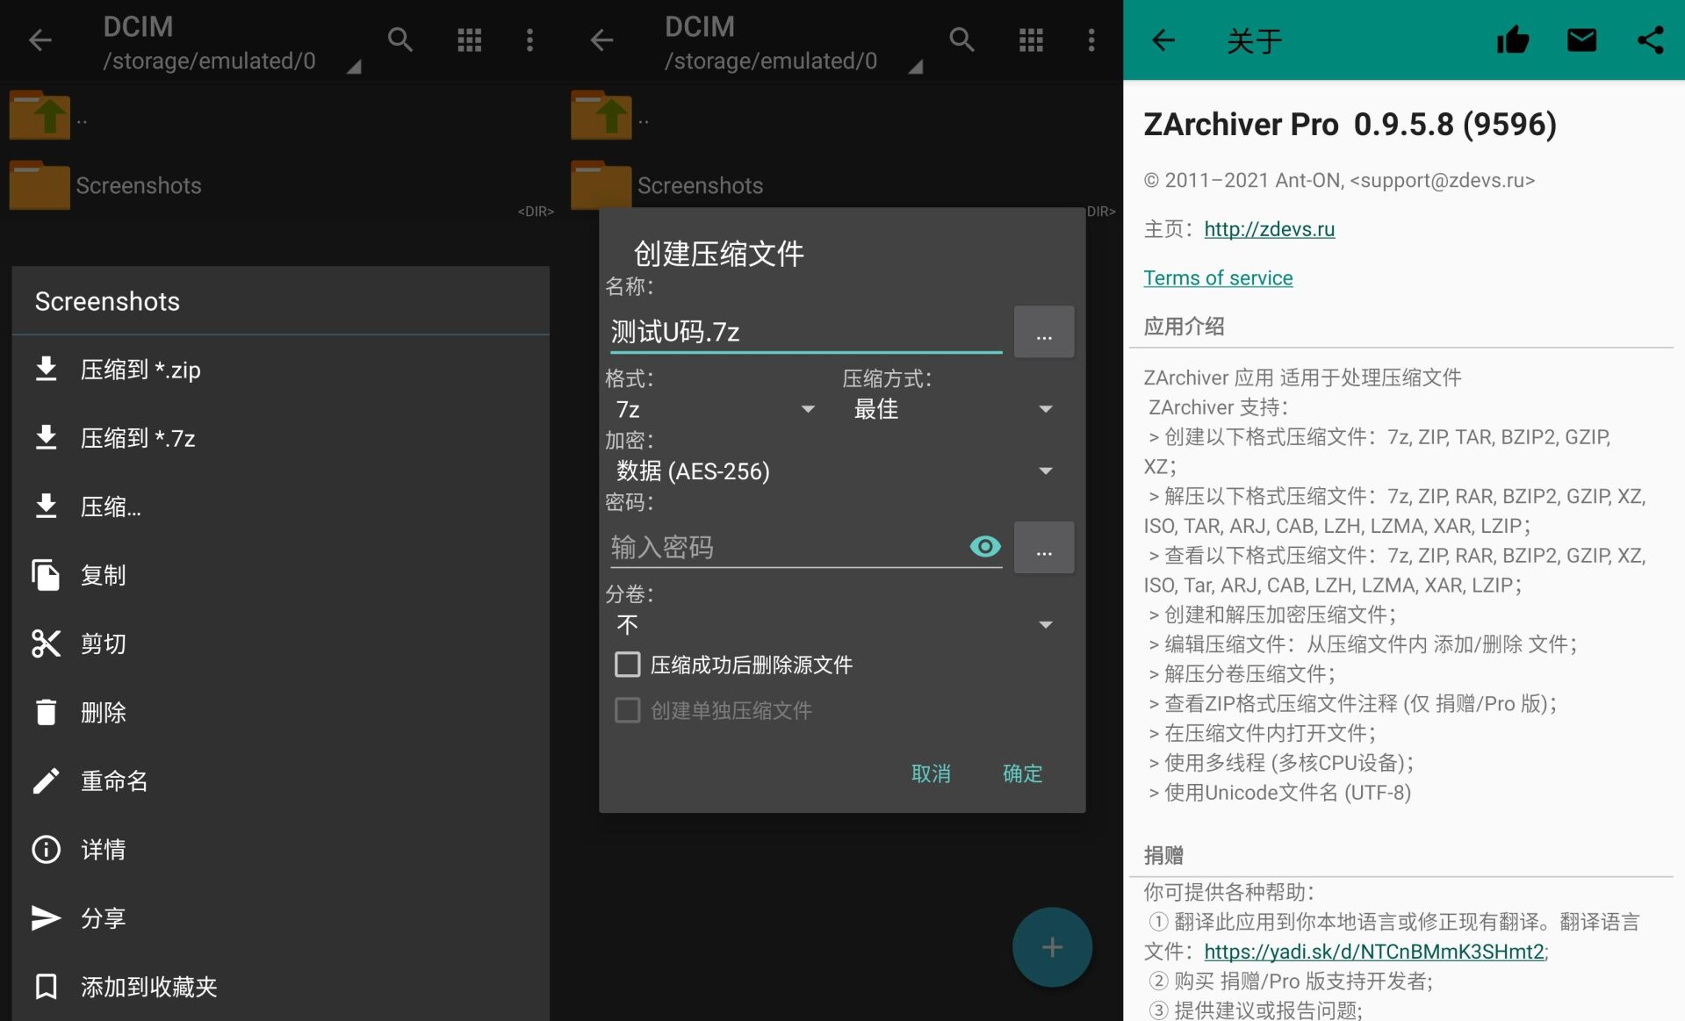Choose 添加到收藏夹 in the menu
The height and width of the screenshot is (1021, 1685).
[x=149, y=986]
